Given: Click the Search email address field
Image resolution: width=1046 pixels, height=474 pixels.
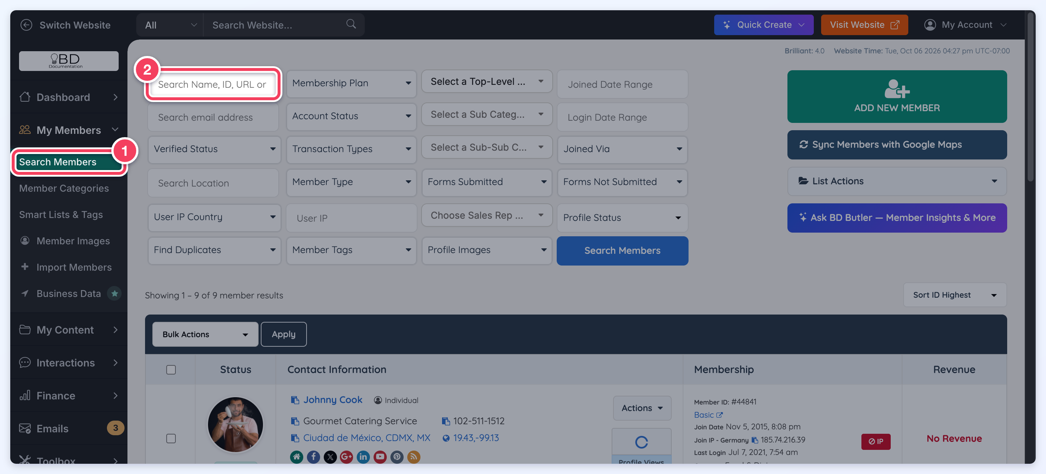Looking at the screenshot, I should pyautogui.click(x=213, y=117).
